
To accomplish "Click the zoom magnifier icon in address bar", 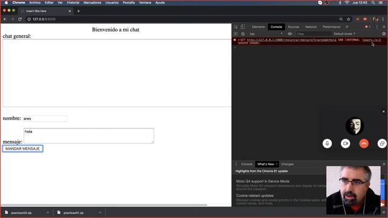I will (x=341, y=19).
